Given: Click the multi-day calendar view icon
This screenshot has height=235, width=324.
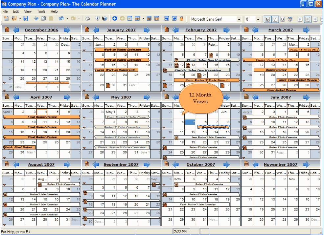Looking at the screenshot, I should (137, 19).
